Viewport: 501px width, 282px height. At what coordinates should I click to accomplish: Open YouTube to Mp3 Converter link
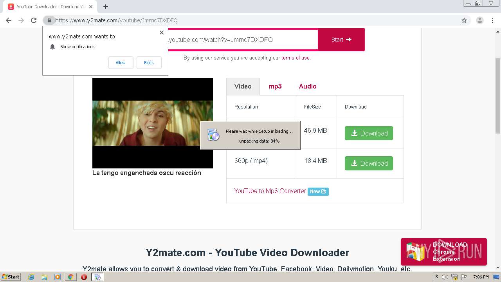point(270,191)
